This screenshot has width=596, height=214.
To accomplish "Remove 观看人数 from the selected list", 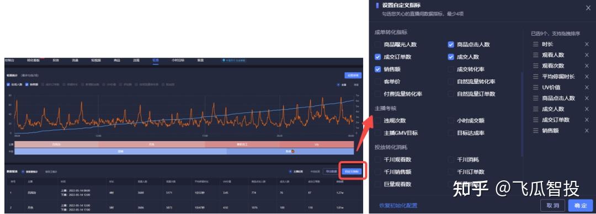I will tap(587, 55).
